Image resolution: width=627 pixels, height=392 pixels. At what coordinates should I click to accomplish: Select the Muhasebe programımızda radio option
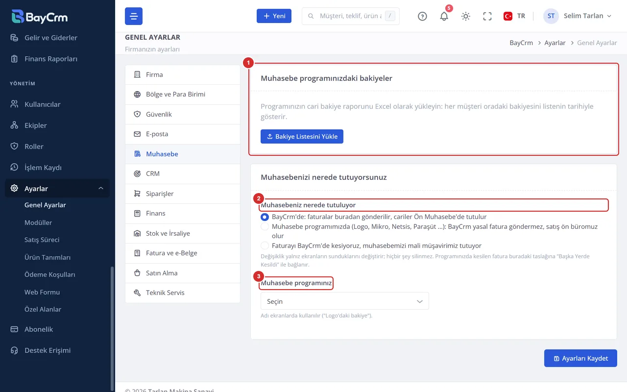pyautogui.click(x=265, y=227)
